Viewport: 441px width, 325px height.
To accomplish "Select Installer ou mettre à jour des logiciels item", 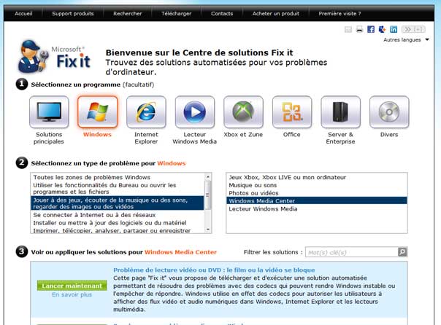I will (x=118, y=223).
